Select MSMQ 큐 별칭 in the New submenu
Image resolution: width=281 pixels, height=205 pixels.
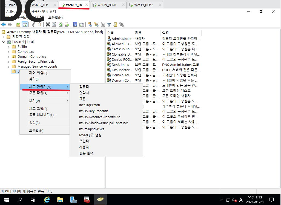[x=106, y=135]
